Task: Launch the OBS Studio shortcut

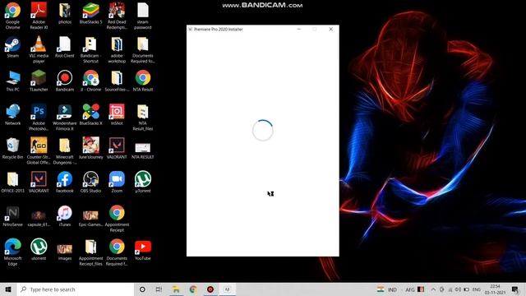Action: pyautogui.click(x=91, y=182)
